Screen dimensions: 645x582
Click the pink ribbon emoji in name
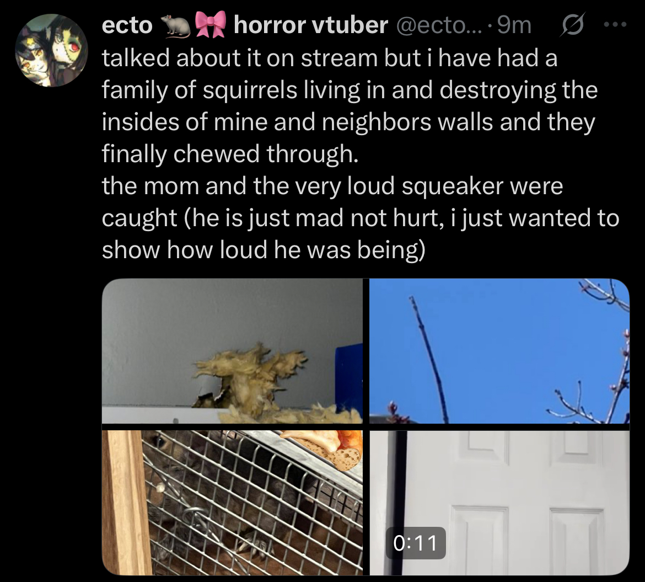211,25
